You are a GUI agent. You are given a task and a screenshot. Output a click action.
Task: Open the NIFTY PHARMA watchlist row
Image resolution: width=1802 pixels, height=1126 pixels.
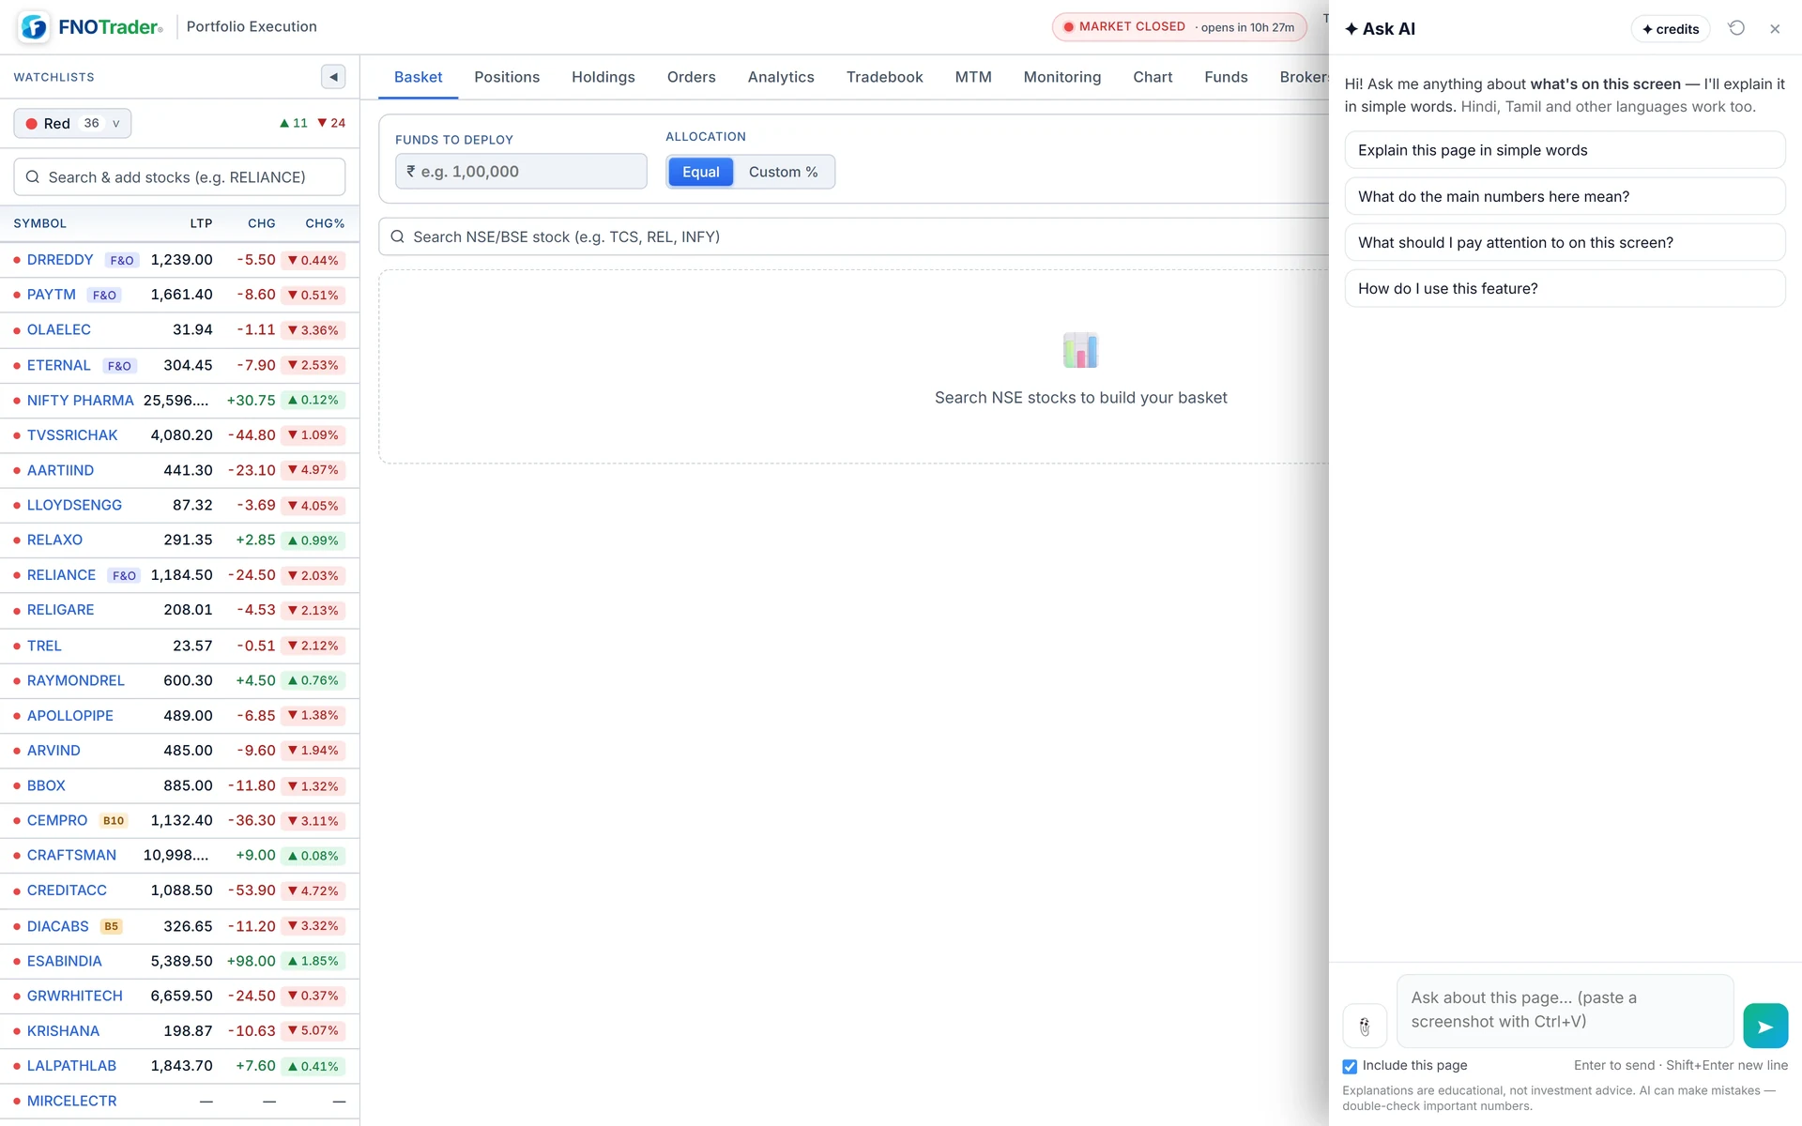coord(179,401)
